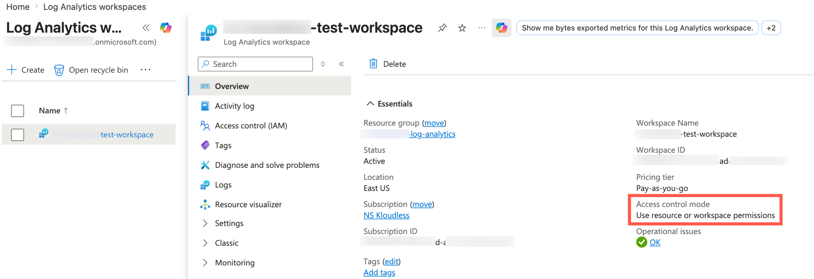Click the bytes exported metrics Copilot suggestion
This screenshot has width=814, height=279.
(637, 28)
